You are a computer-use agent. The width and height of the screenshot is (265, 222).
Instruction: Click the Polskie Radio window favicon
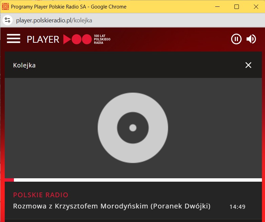pos(5,6)
